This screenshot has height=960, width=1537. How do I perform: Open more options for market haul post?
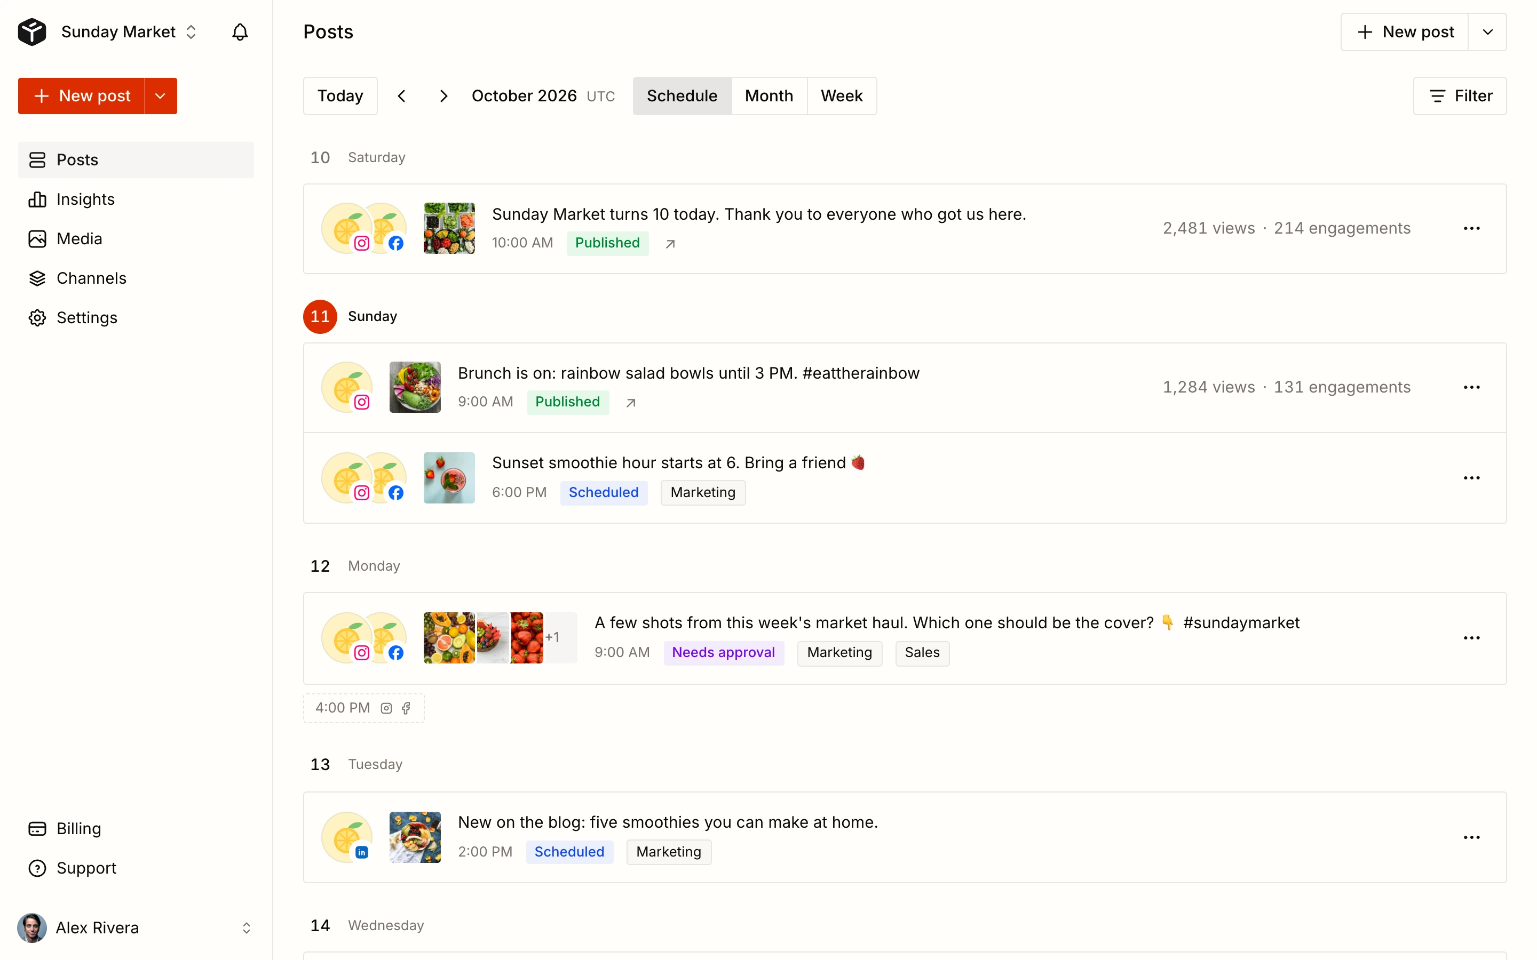click(1471, 638)
